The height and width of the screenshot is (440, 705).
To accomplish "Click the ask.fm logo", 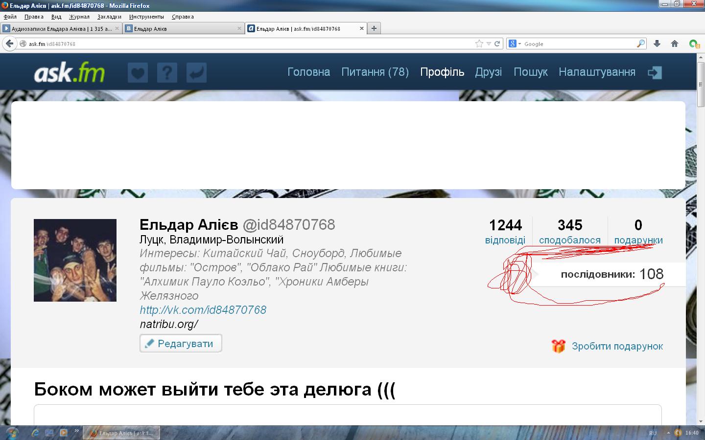I will coord(70,73).
